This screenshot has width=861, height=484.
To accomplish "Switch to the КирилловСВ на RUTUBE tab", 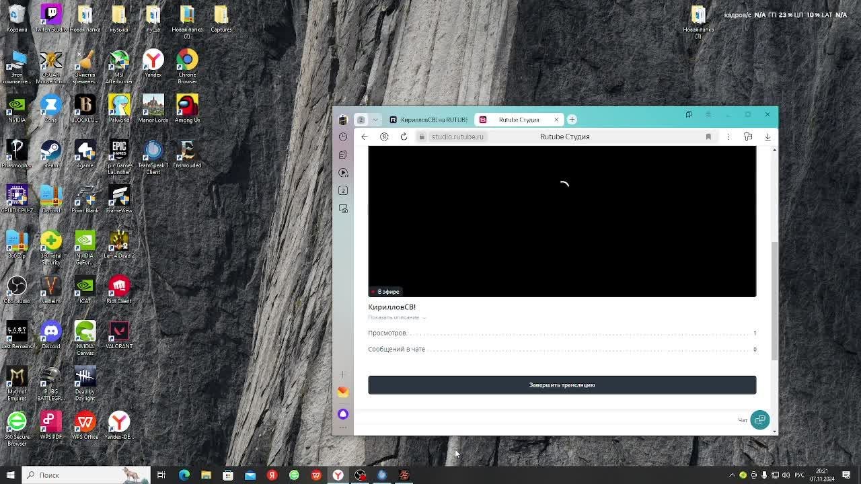I will [428, 120].
